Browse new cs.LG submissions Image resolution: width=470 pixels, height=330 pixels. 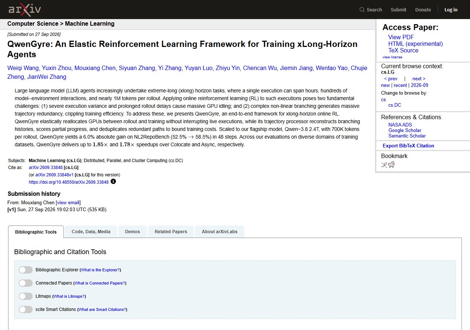[x=386, y=85]
